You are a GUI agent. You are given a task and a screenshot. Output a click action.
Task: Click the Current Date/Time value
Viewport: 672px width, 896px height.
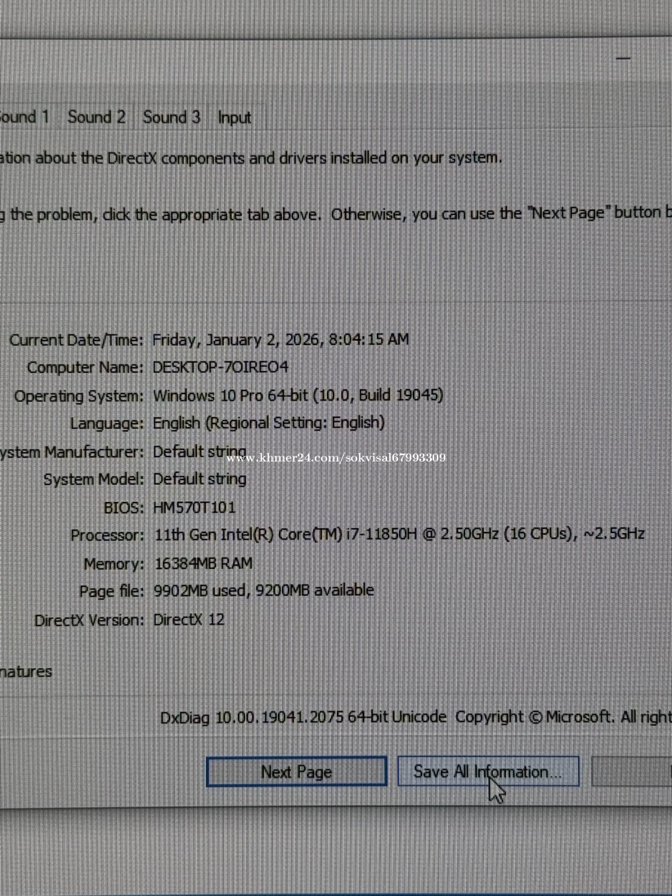pos(280,340)
